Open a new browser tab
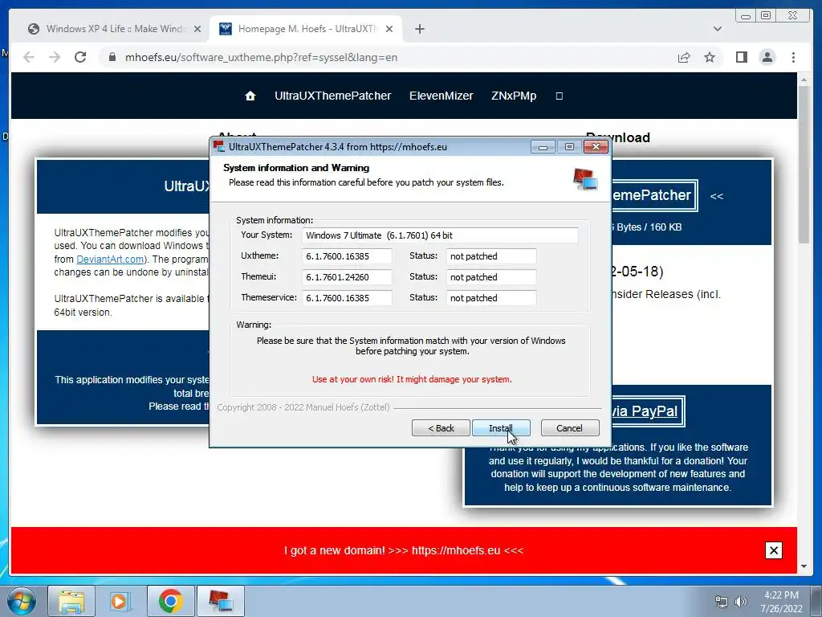822x617 pixels. (419, 29)
